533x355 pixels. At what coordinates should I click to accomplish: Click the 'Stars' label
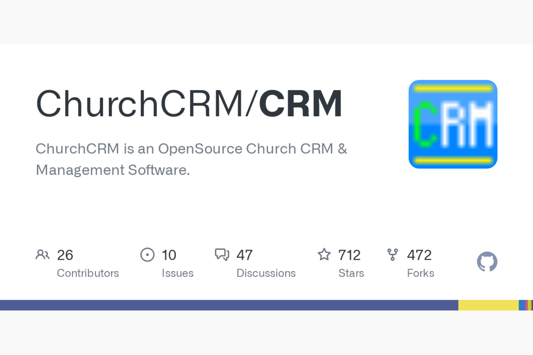(351, 273)
